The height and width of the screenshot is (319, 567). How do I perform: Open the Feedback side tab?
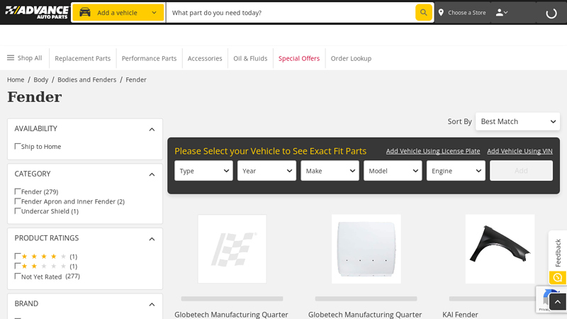pos(558,253)
